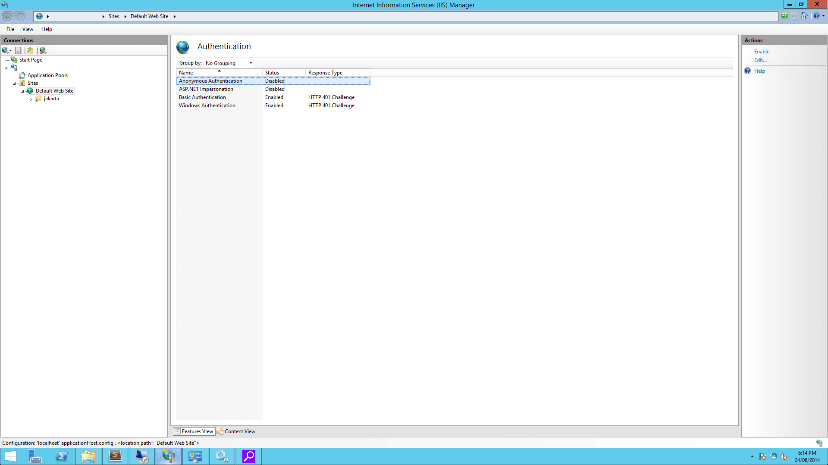Open PowerShell from the taskbar
The height and width of the screenshot is (465, 828).
click(x=62, y=456)
